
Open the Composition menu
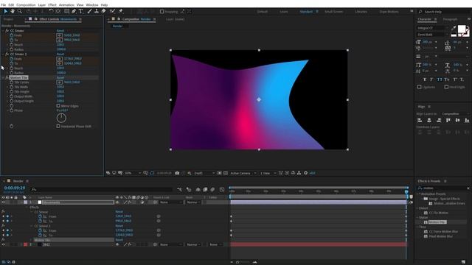coord(26,5)
